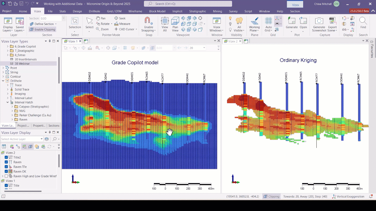This screenshot has height=211, width=376.
Task: Expand the 7_Stratigraphic folder
Action: pos(8,51)
